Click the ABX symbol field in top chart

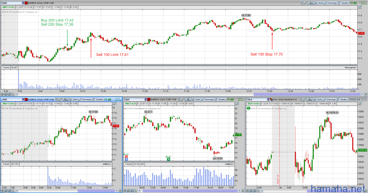click(12, 3)
